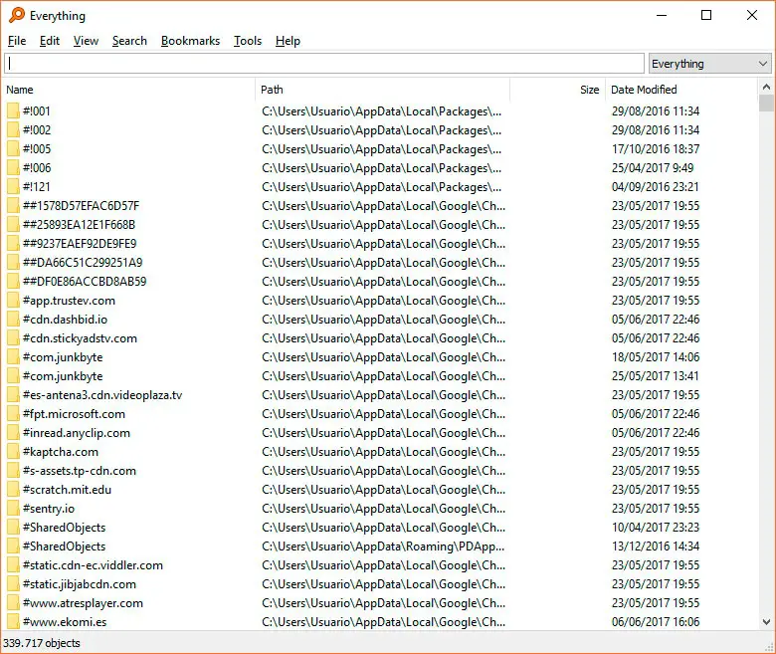Click folder icon of ##DA66C51C299251A9
Screen dimensions: 776x654
13,263
